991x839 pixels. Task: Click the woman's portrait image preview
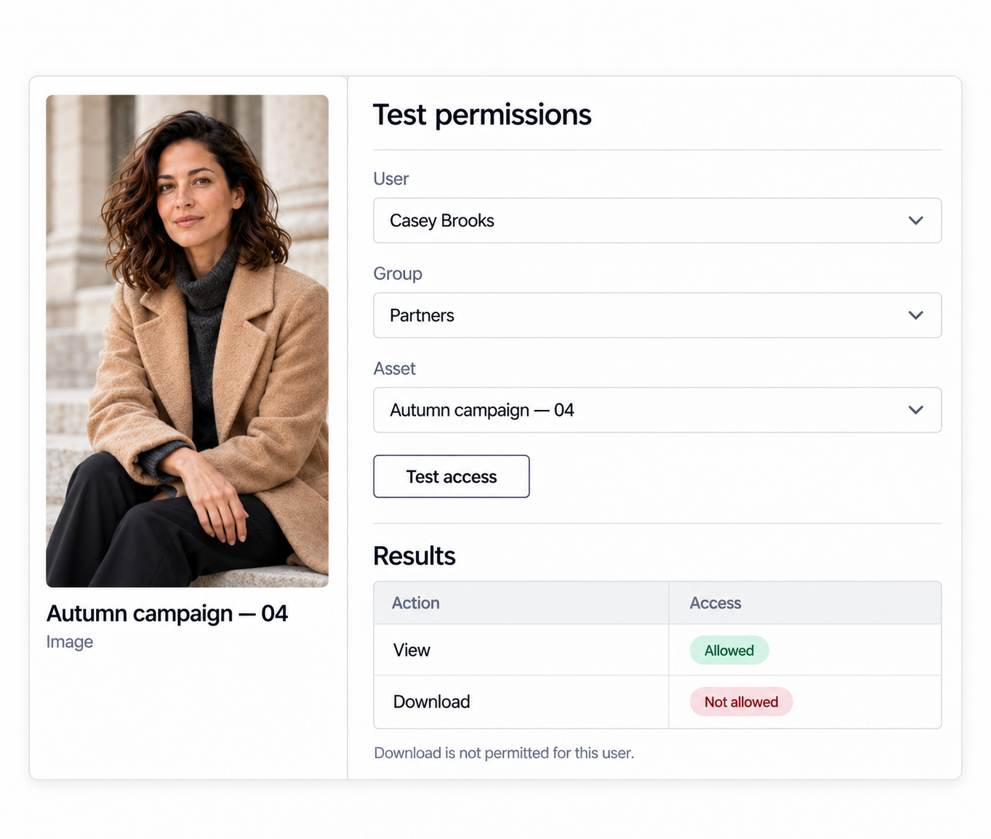(x=187, y=341)
